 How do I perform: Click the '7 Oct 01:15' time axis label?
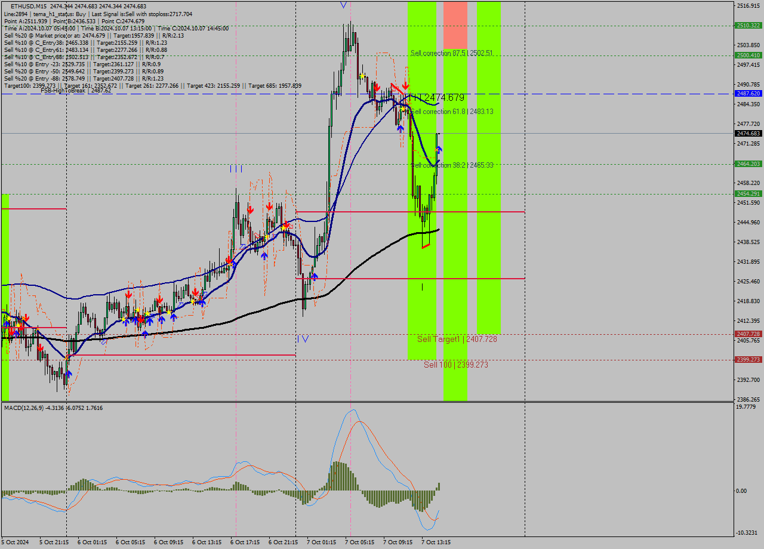click(x=321, y=542)
